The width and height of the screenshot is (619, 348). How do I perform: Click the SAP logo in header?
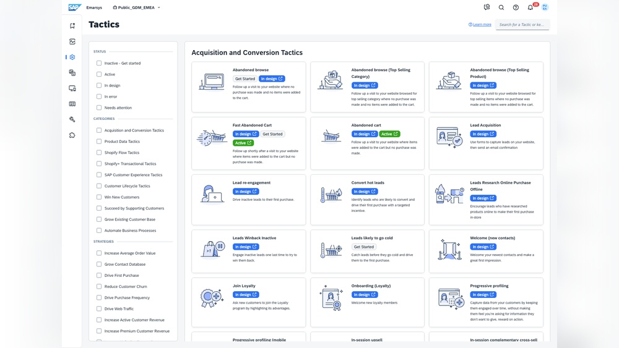[74, 7]
